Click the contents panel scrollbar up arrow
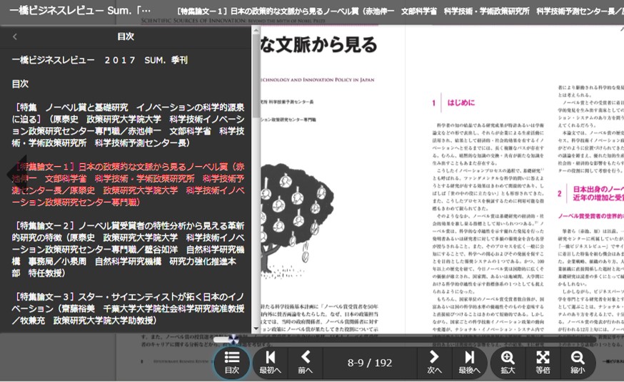Image resolution: width=624 pixels, height=382 pixels. pyautogui.click(x=256, y=30)
